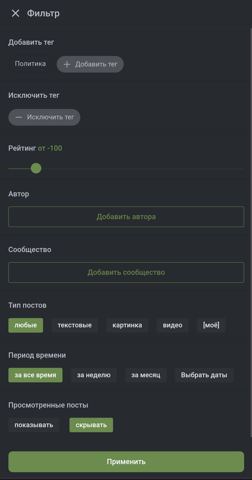Filter posts by картинка type
Image resolution: width=252 pixels, height=480 pixels.
click(x=127, y=325)
